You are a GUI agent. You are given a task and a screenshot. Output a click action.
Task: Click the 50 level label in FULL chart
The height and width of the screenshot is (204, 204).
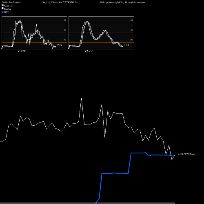[132, 30]
